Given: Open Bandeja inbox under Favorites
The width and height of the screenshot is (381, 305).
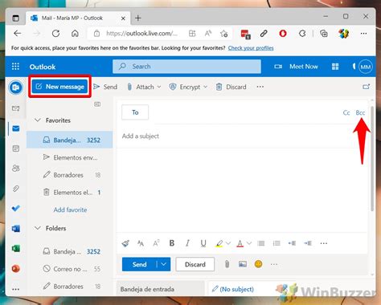Looking at the screenshot, I should point(70,140).
